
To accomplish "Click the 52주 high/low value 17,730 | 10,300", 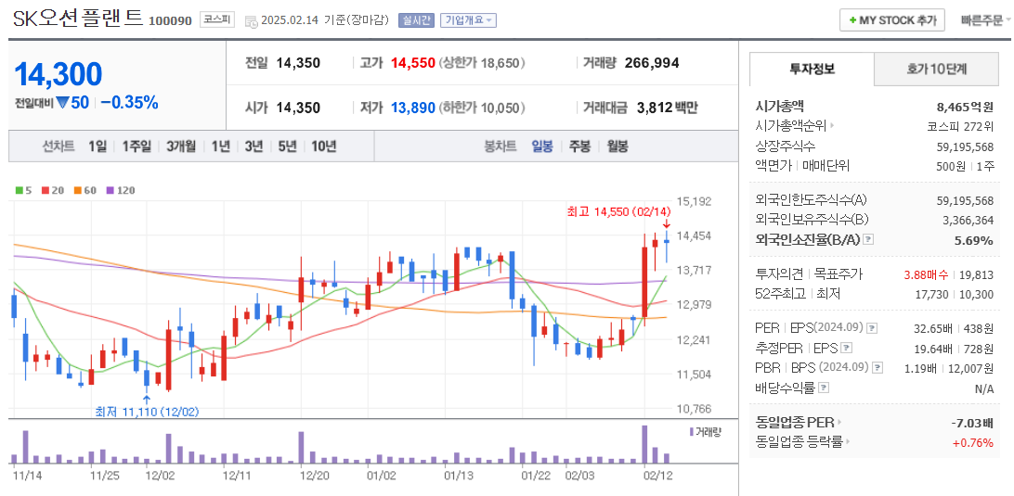I will coord(955,294).
